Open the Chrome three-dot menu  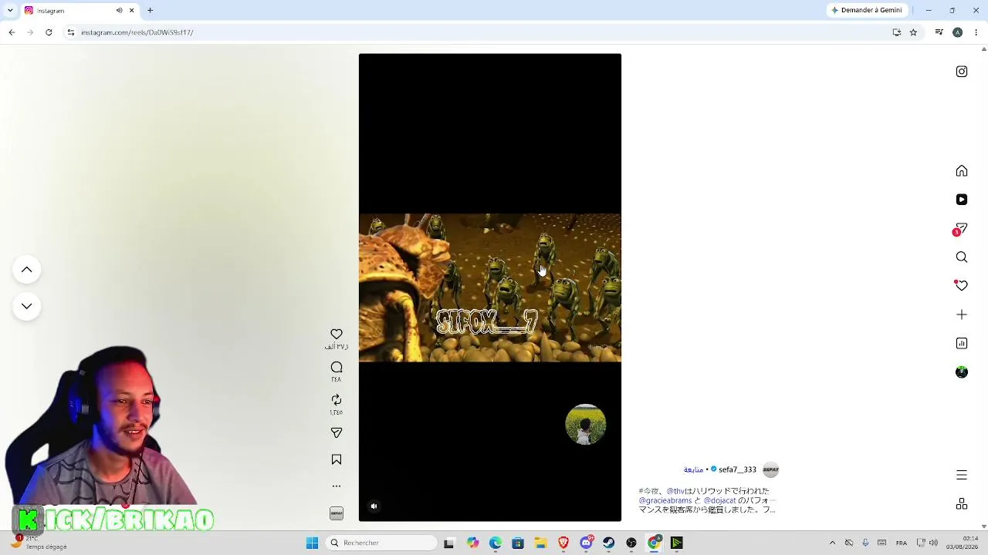pyautogui.click(x=976, y=32)
